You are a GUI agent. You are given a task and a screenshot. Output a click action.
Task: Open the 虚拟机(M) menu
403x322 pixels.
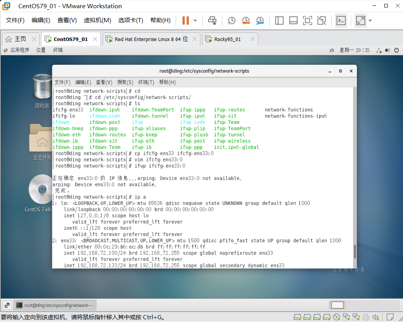pyautogui.click(x=98, y=20)
